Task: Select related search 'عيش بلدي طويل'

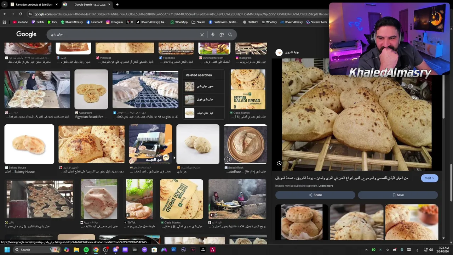Action: click(204, 100)
